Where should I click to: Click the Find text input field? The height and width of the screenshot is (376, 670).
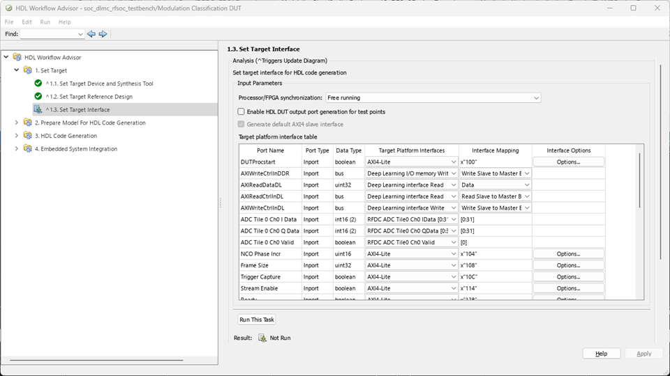coord(49,34)
